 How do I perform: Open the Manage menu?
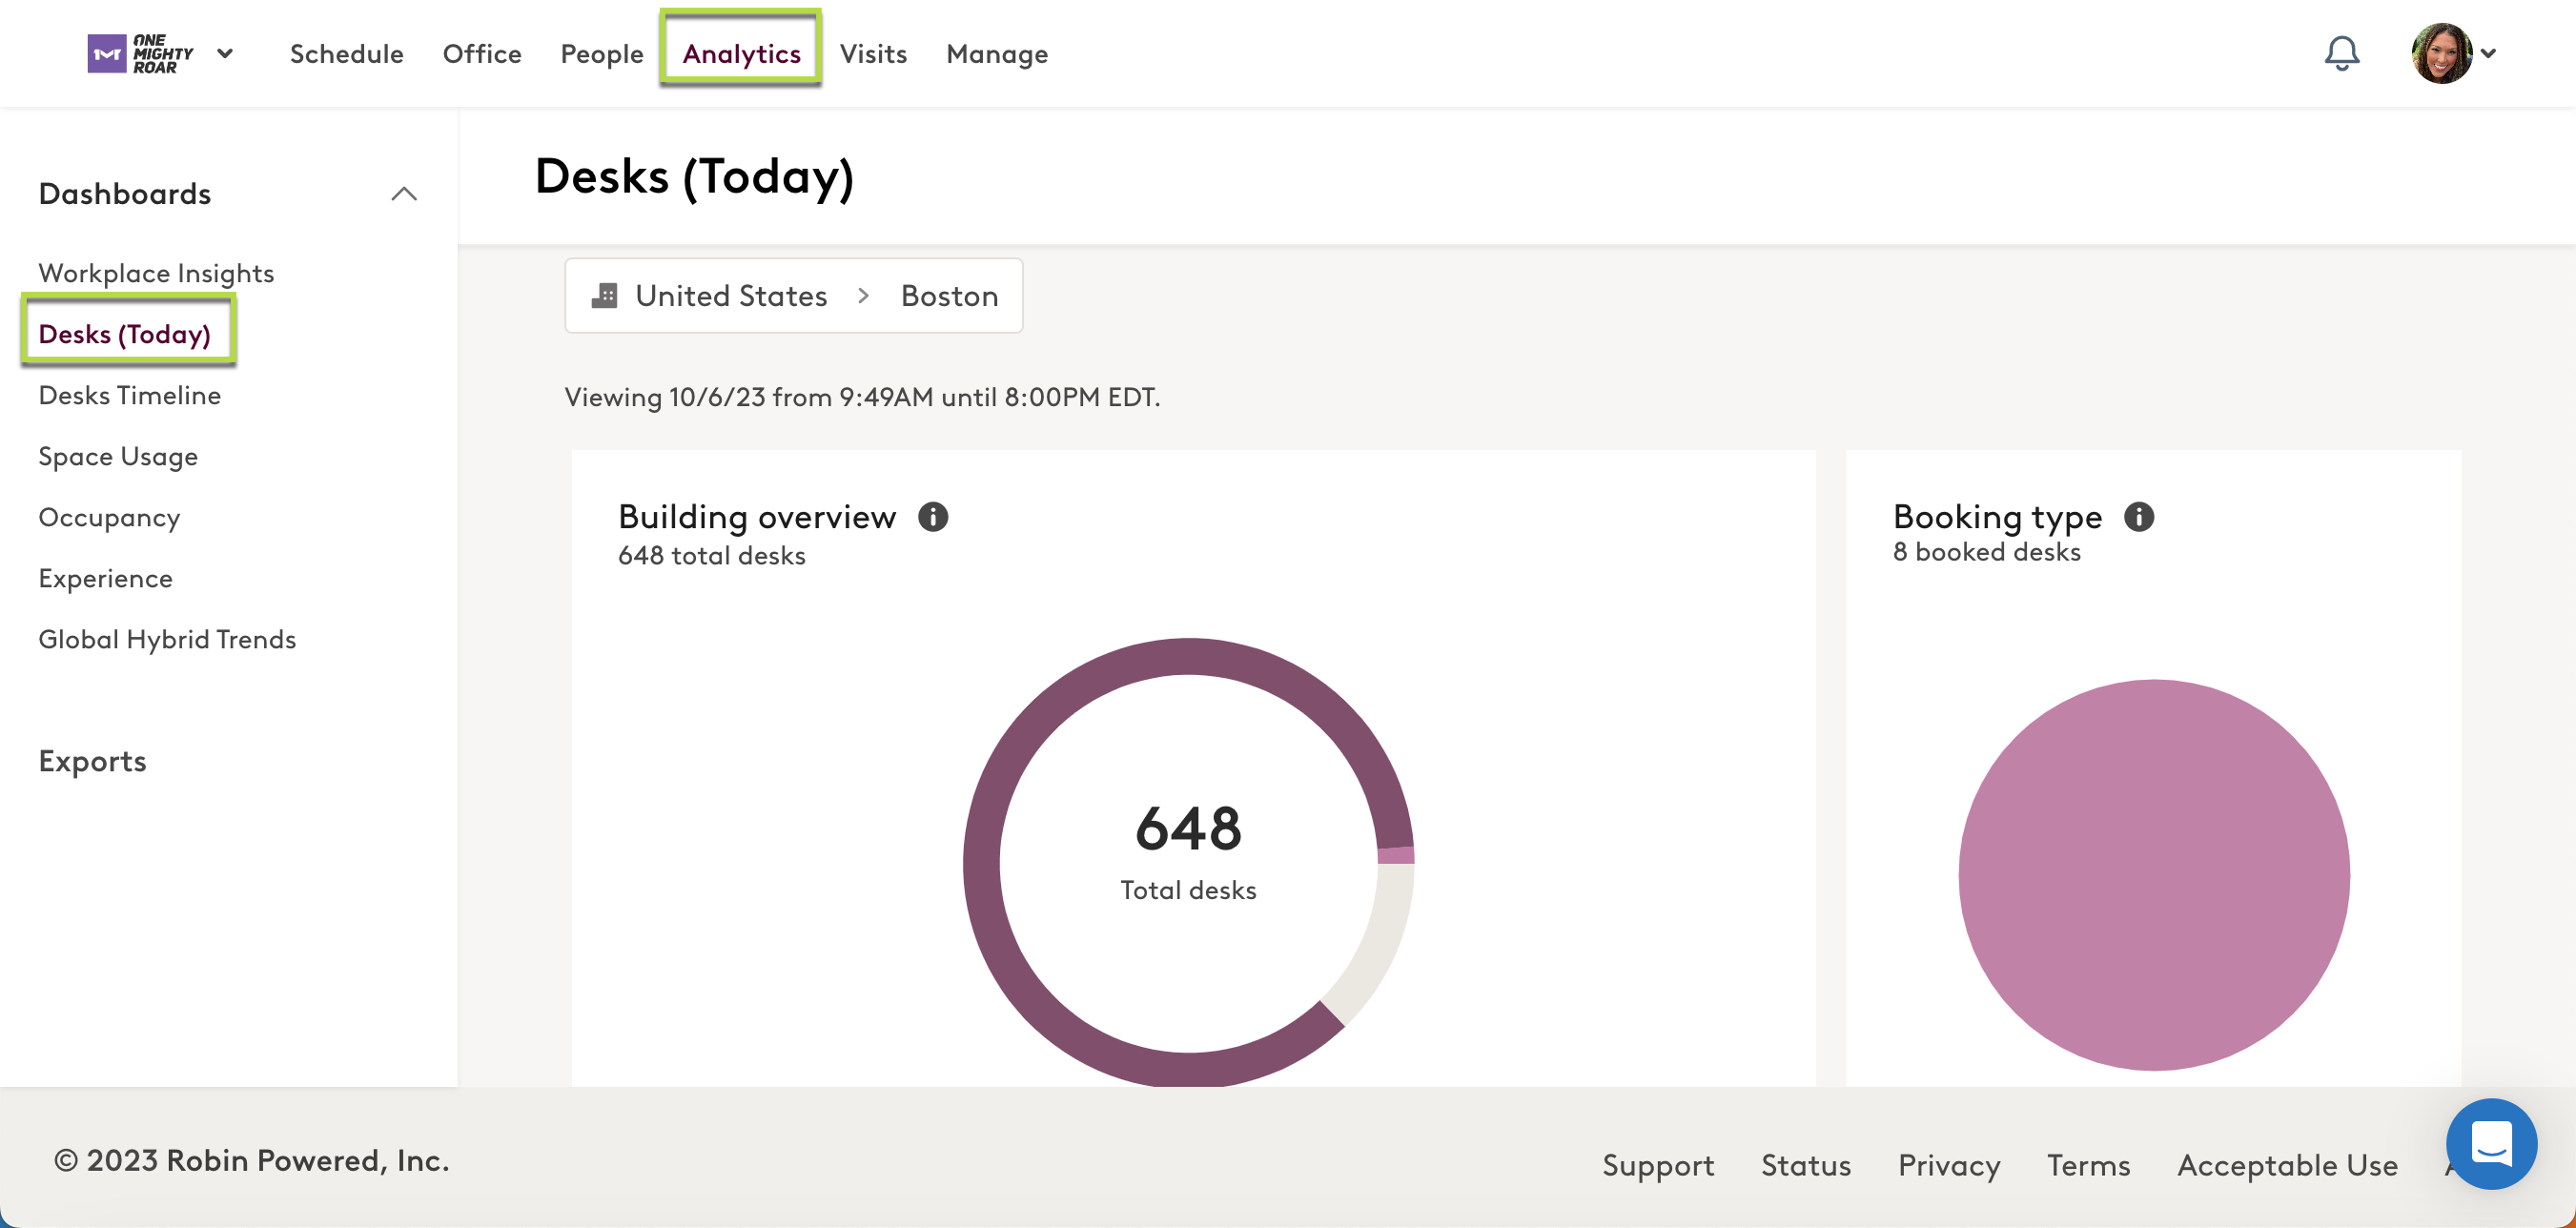[x=996, y=53]
